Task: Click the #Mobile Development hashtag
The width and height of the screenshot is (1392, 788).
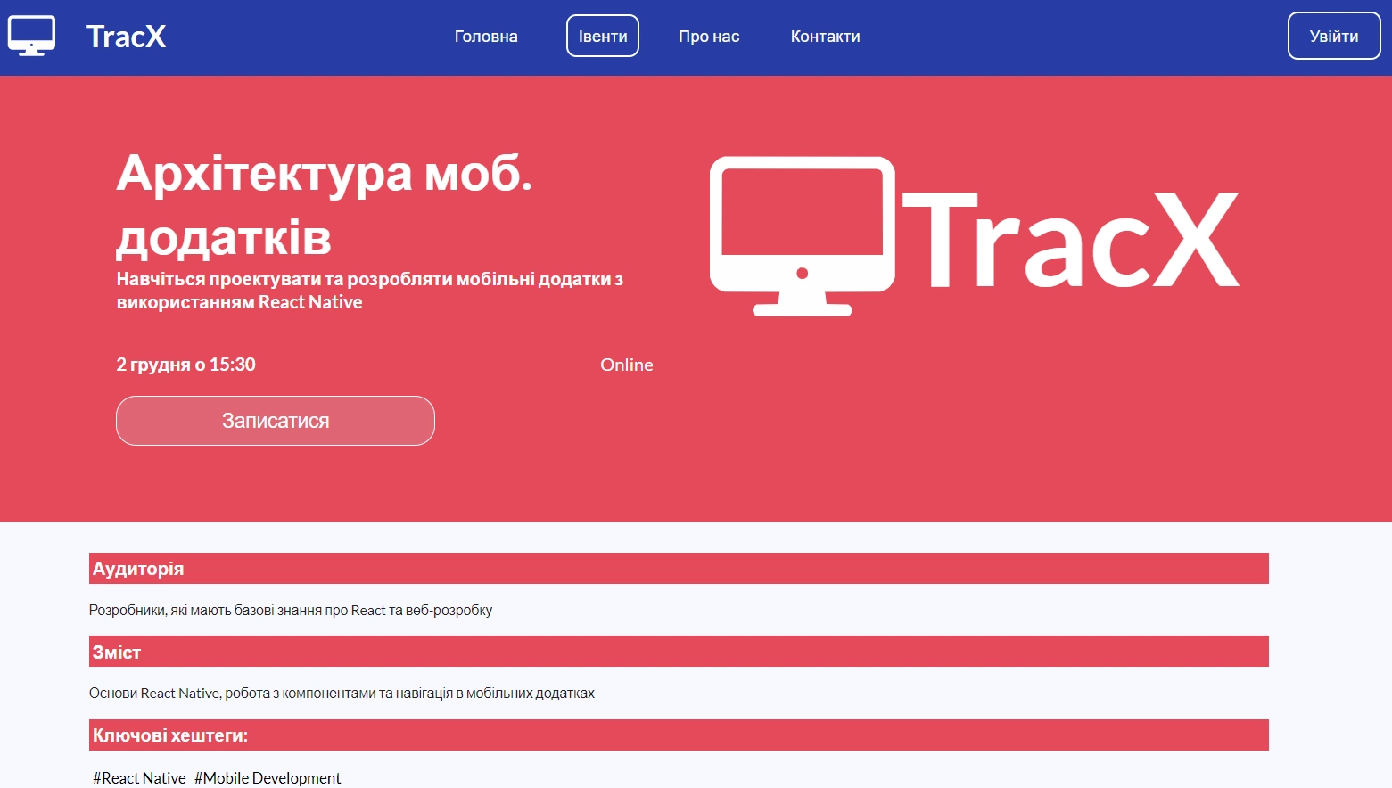Action: (267, 777)
